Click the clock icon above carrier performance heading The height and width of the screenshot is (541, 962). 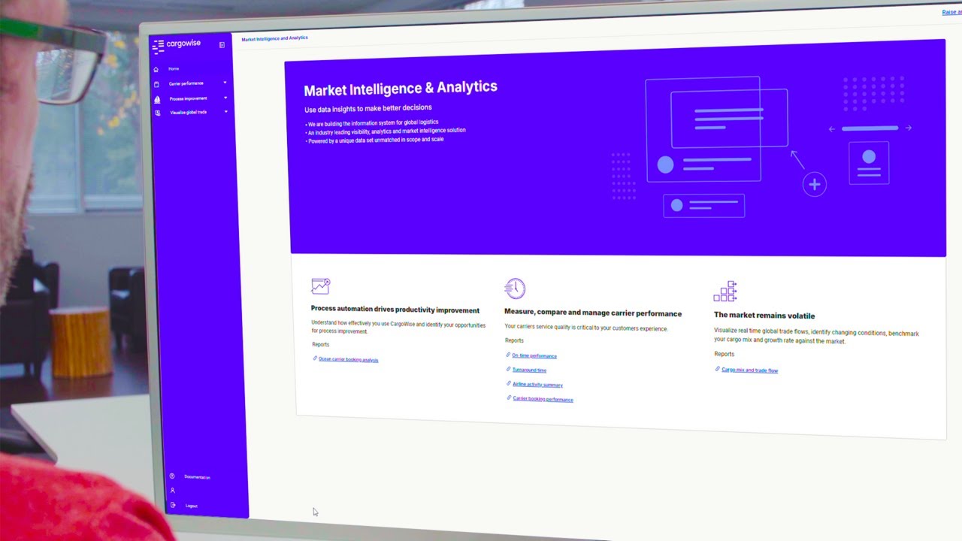tap(515, 288)
